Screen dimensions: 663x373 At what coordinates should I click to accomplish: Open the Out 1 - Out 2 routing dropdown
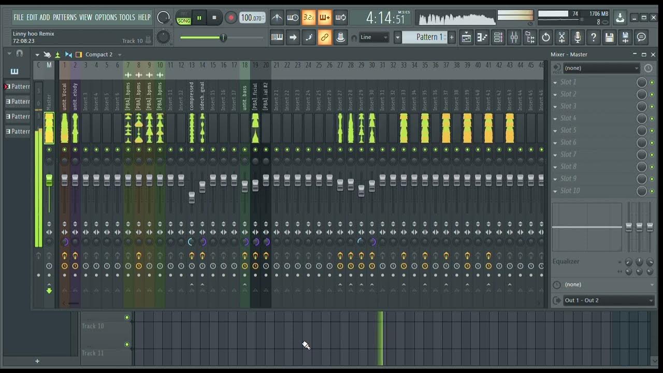[609, 300]
